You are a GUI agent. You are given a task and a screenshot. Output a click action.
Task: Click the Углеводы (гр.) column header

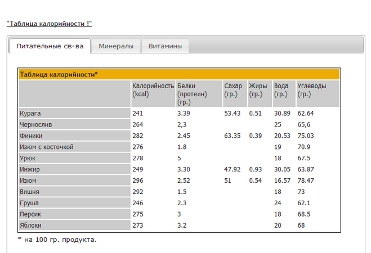click(x=311, y=90)
